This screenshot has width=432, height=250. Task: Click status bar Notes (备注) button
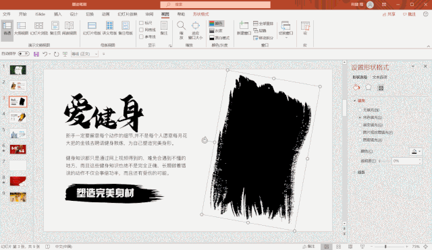(x=308, y=247)
